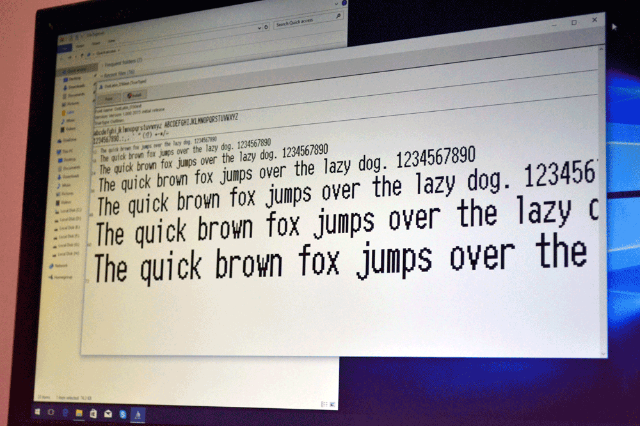Open the Store app from the taskbar

93,413
